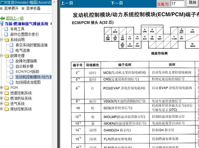Click the 插座导线侧 diagram caption
Image resolution: width=199 pixels, height=148 pixels.
159,53
